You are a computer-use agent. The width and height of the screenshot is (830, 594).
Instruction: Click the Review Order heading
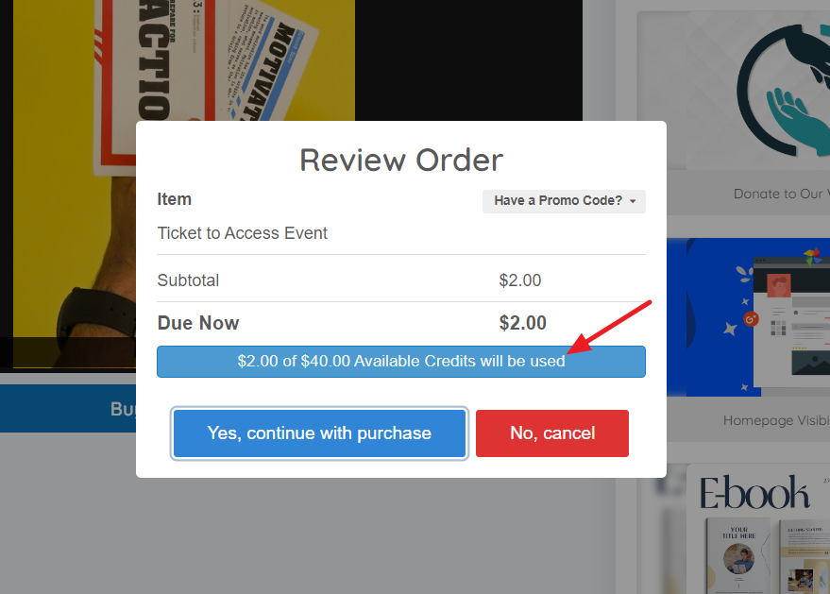[401, 160]
